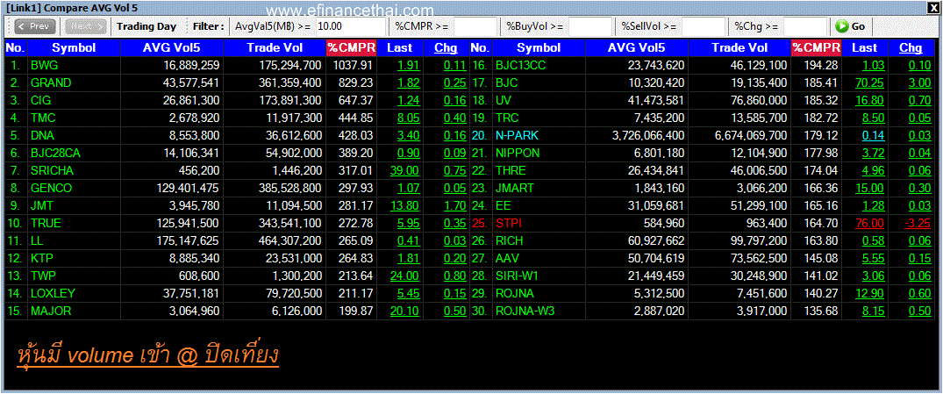Select the LL symbol
The height and width of the screenshot is (394, 943).
point(36,241)
